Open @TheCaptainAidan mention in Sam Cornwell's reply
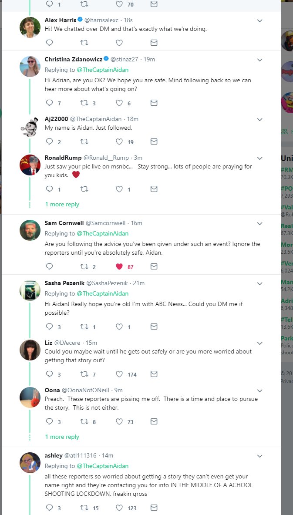293x515 pixels. click(x=103, y=233)
